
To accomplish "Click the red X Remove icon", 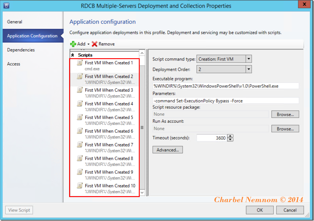I will tap(95, 44).
